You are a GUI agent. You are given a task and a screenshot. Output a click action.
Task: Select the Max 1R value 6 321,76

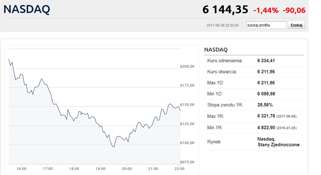point(266,116)
